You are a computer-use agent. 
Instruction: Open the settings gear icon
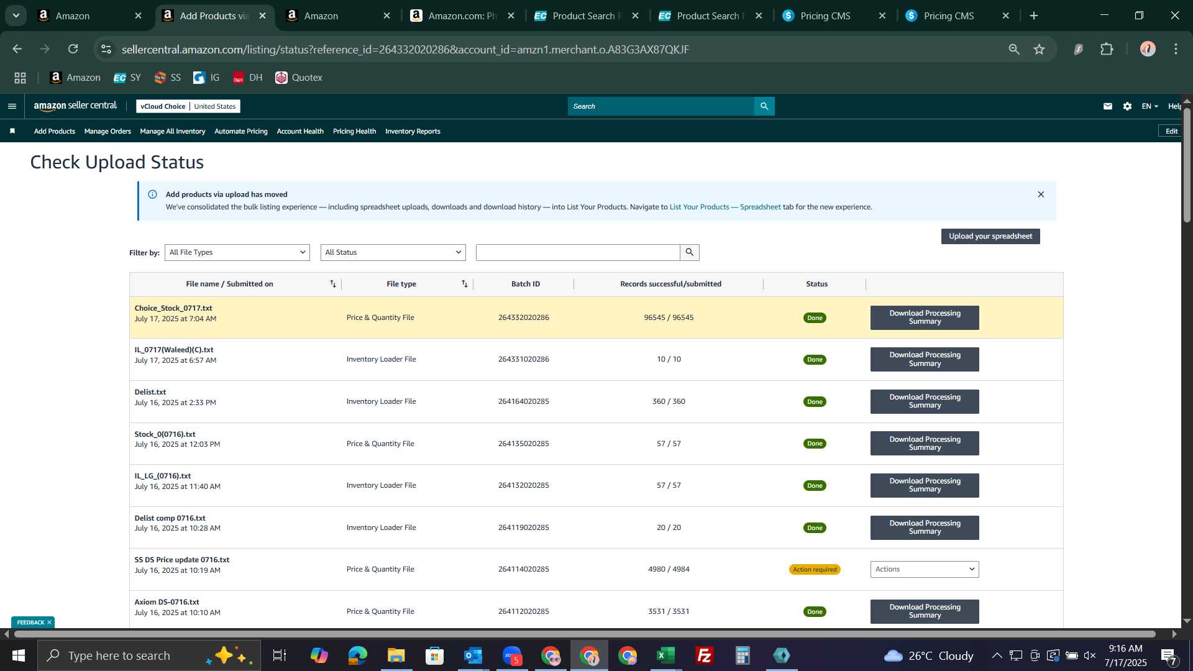1127,106
